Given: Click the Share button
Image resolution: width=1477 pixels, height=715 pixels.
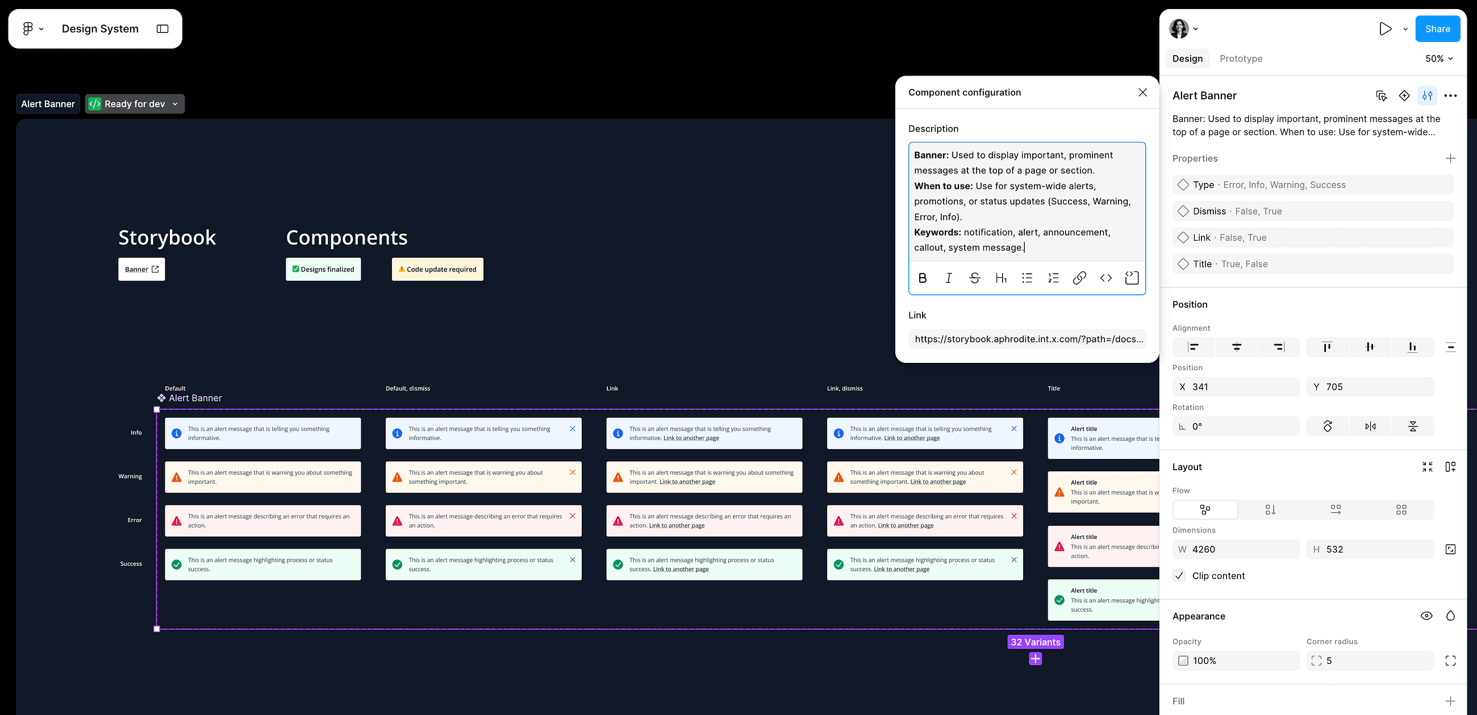Looking at the screenshot, I should click(1437, 28).
